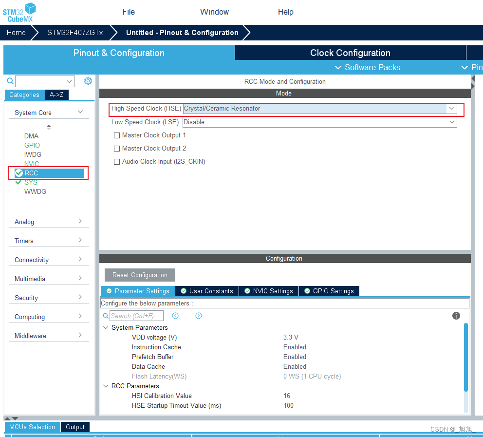
Task: Open the File menu
Action: [129, 12]
